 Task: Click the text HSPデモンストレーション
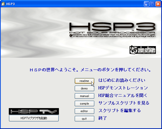pos(123,88)
